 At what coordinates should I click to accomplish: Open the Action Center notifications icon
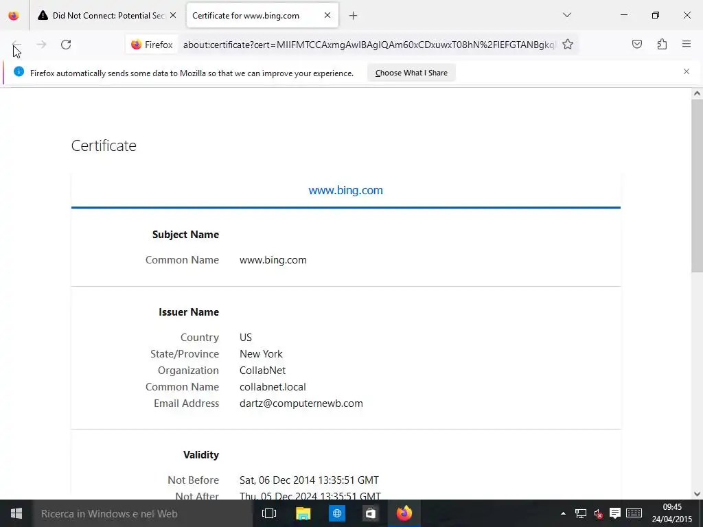(615, 513)
